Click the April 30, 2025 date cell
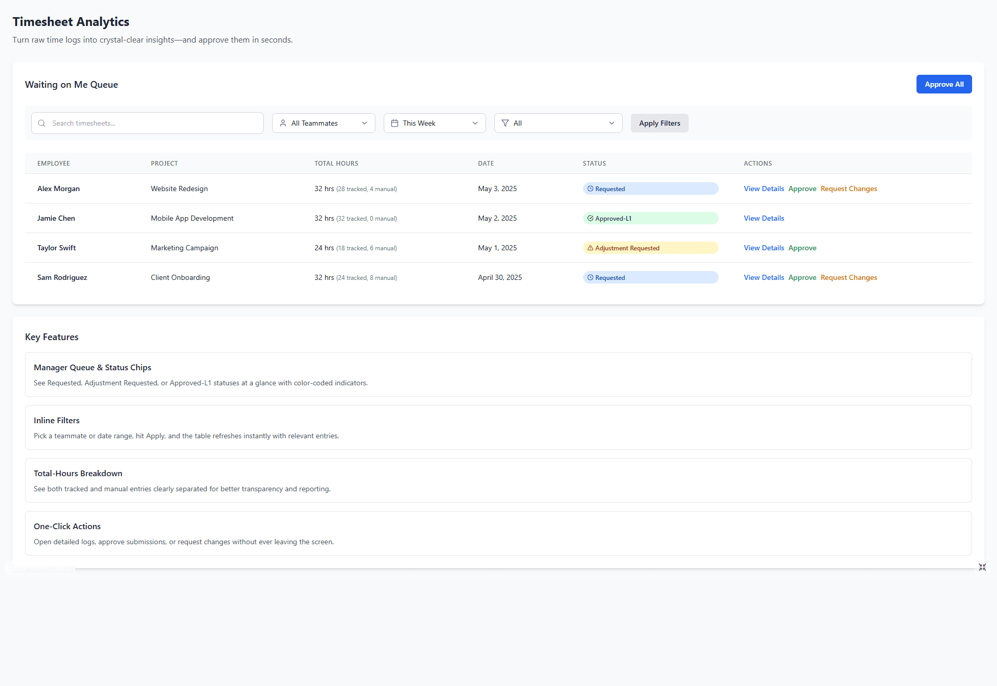 coord(500,277)
